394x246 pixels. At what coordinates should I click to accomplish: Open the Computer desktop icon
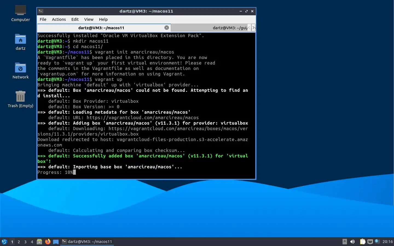(x=21, y=13)
